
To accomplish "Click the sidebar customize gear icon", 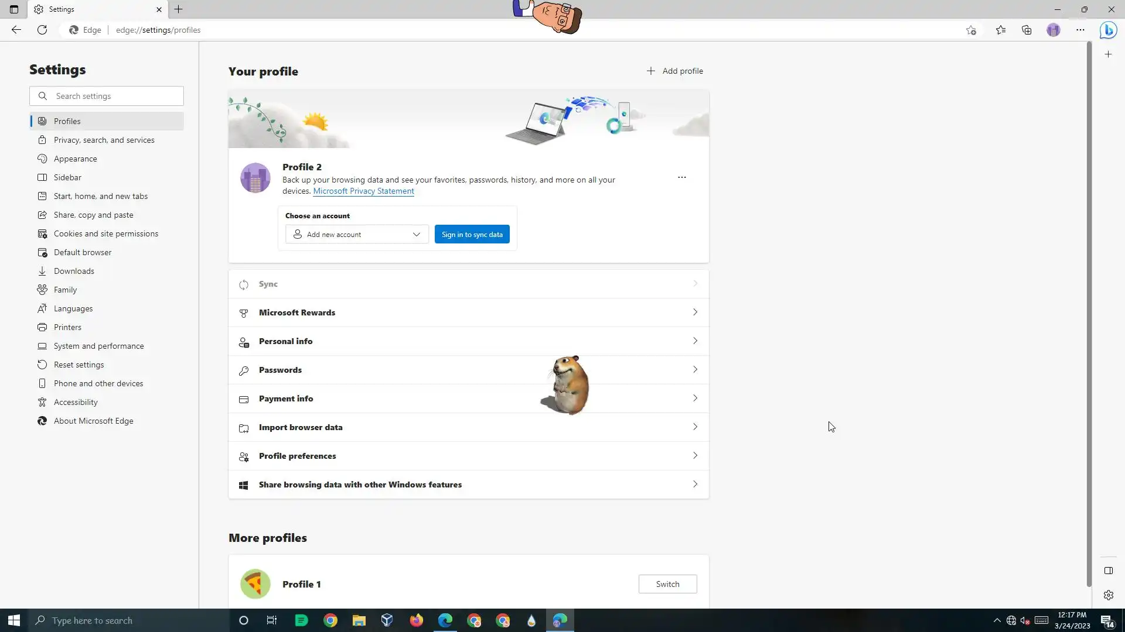I will pos(1108,595).
